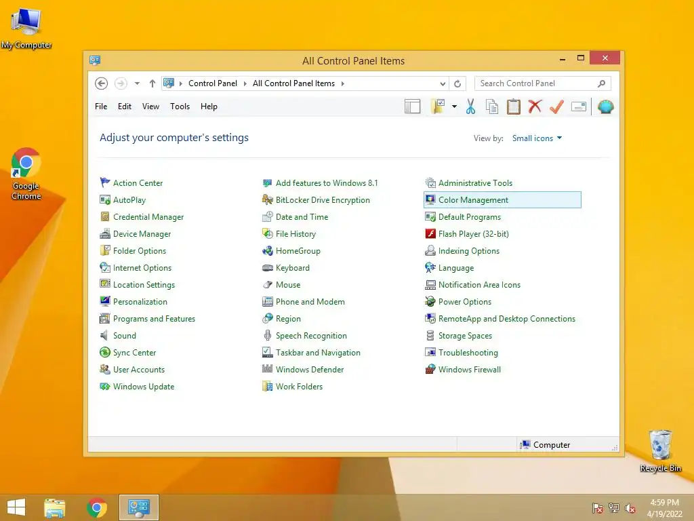Image resolution: width=694 pixels, height=521 pixels.
Task: Click the Action Center flag tray icon
Action: coord(597,508)
